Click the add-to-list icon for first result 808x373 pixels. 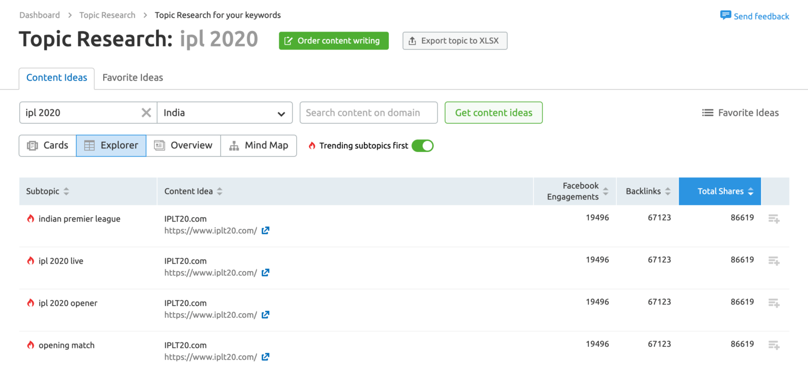click(x=773, y=218)
